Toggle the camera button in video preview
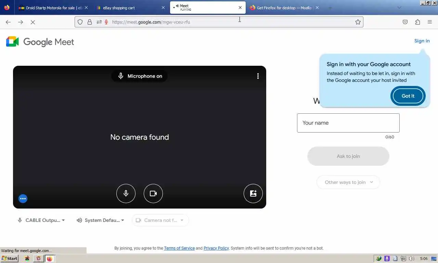Image resolution: width=438 pixels, height=263 pixels. pyautogui.click(x=153, y=193)
